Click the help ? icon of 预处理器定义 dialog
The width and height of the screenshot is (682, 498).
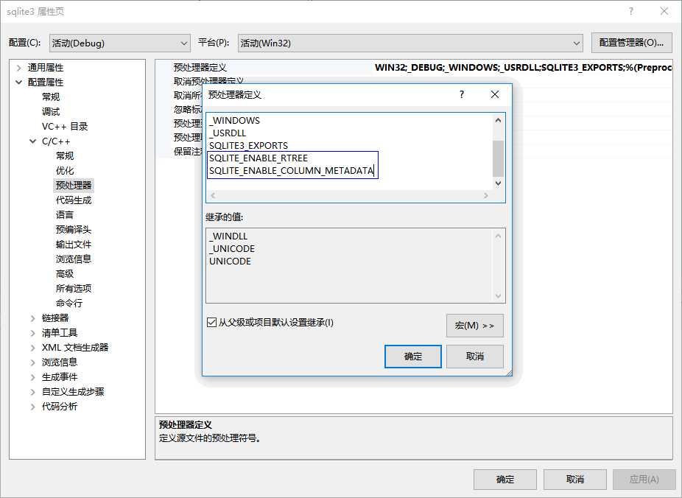[x=462, y=94]
